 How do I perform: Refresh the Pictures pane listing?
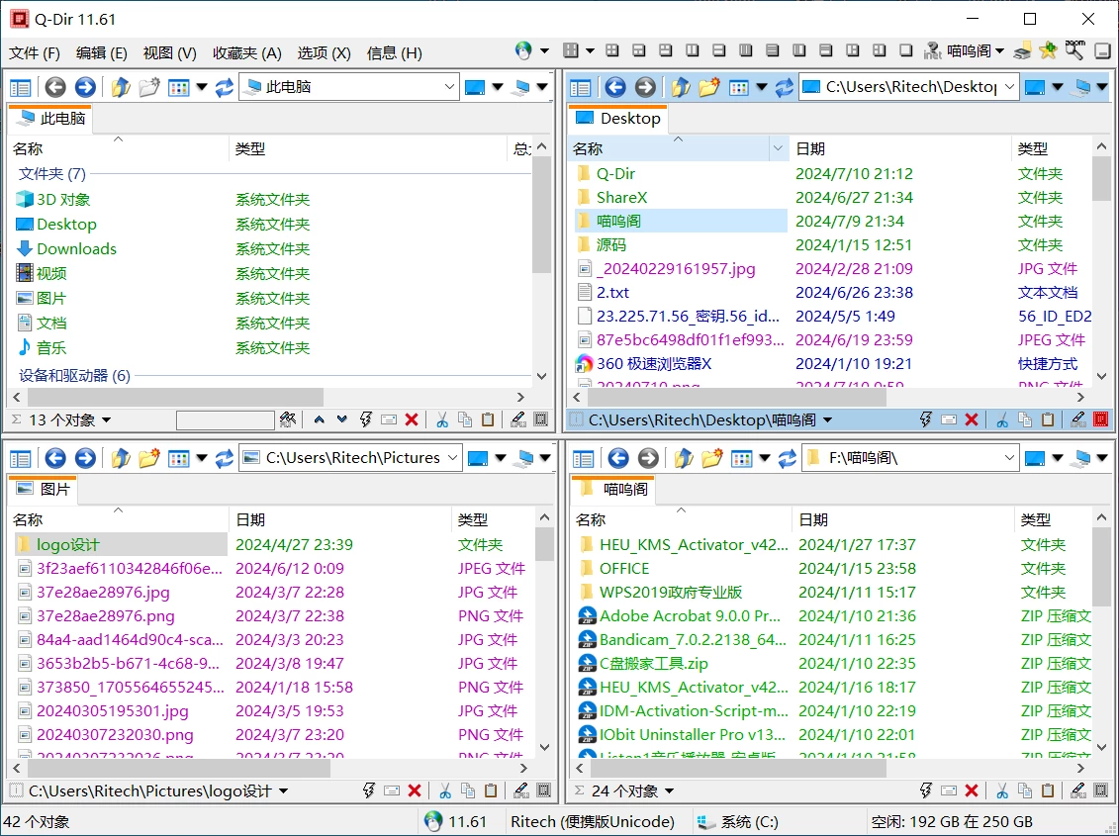pyautogui.click(x=224, y=458)
